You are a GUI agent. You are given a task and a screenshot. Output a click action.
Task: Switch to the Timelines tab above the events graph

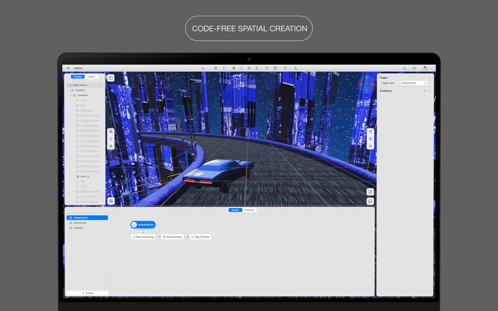point(250,209)
